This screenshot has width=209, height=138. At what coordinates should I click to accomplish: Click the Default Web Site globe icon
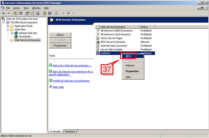pos(16,33)
